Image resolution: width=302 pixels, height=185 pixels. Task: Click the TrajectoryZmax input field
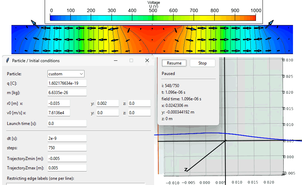[x=67, y=168]
